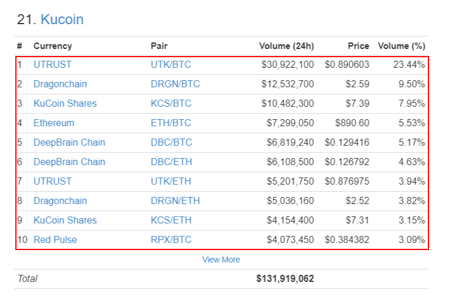Viewport: 452px width, 299px height.
Task: Click the Currency column header
Action: (x=53, y=46)
